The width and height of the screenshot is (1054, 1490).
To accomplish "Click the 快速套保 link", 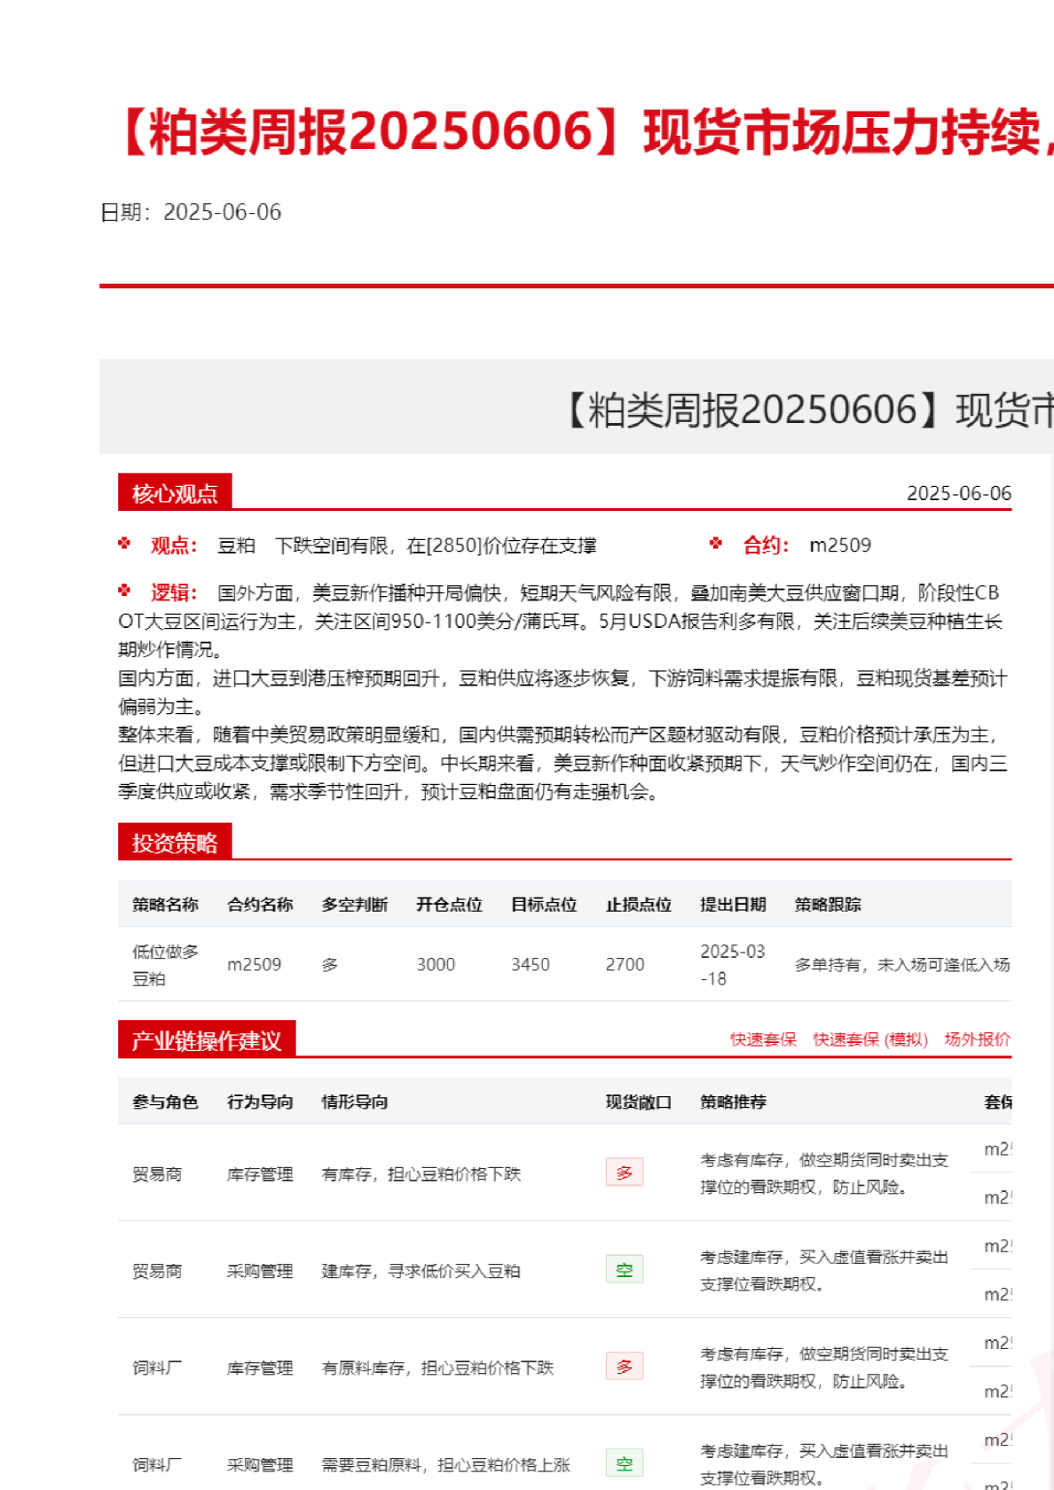I will pyautogui.click(x=763, y=1039).
